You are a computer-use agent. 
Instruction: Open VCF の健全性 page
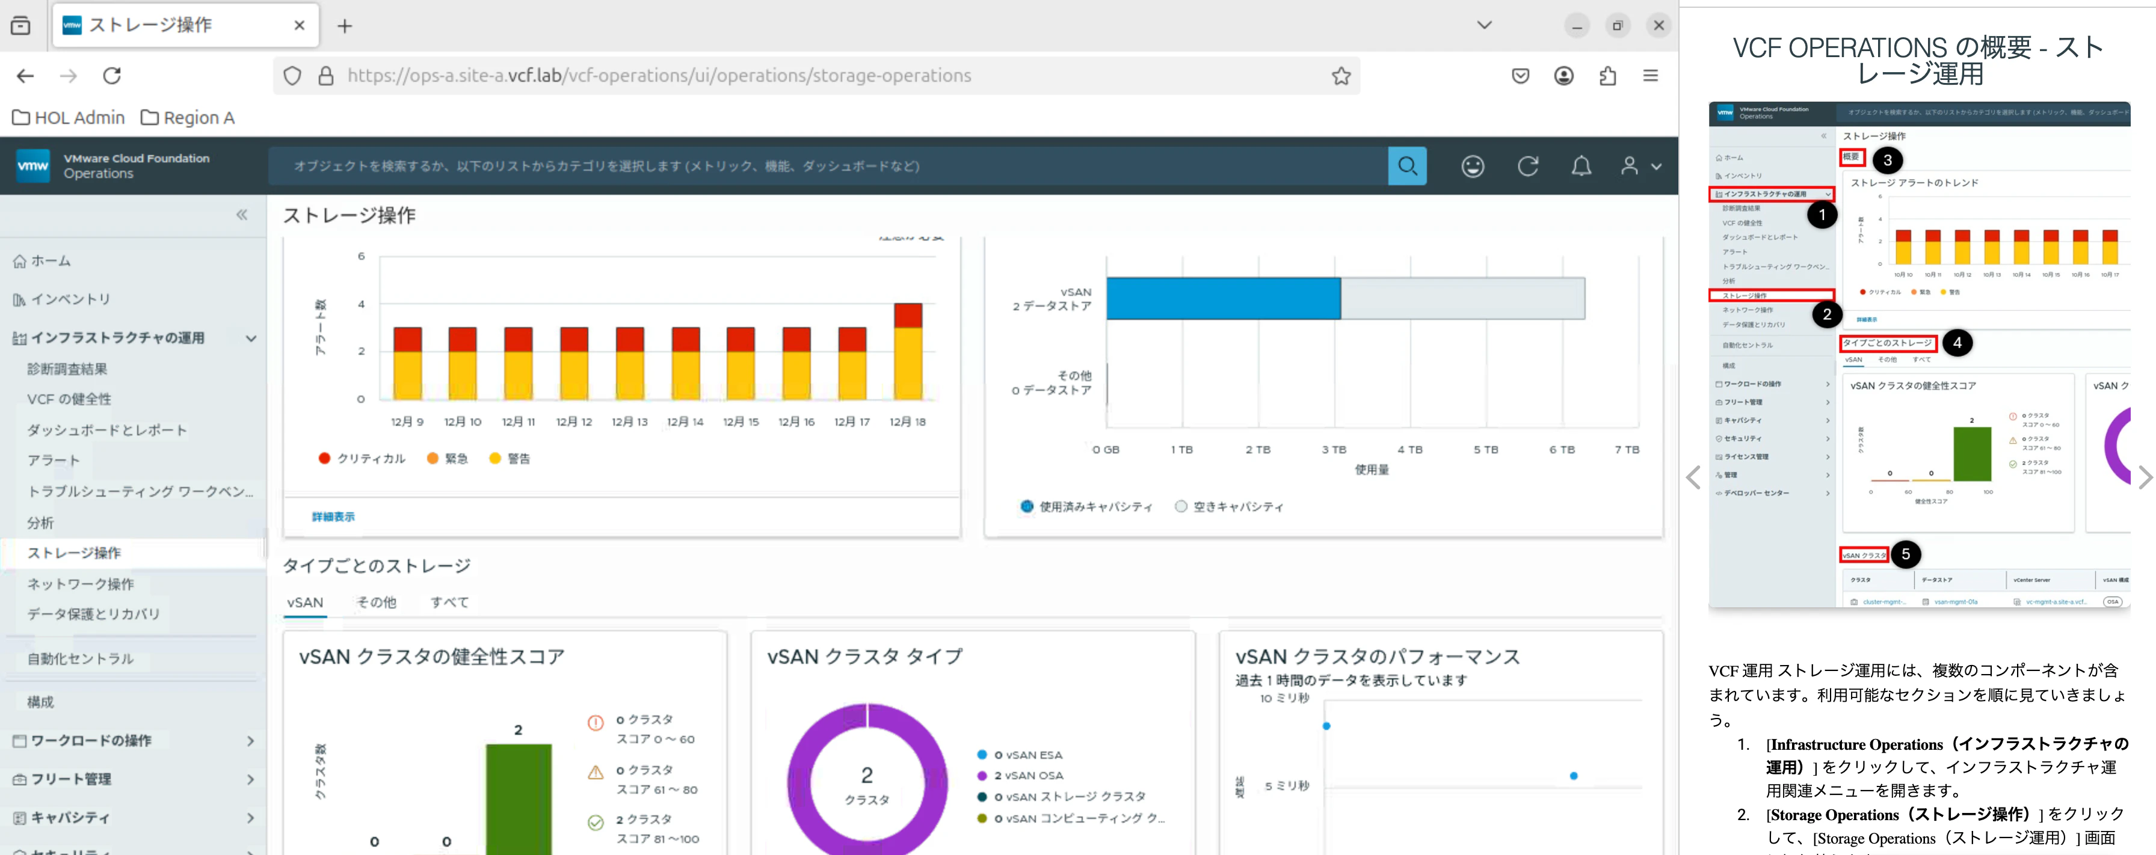(x=69, y=399)
